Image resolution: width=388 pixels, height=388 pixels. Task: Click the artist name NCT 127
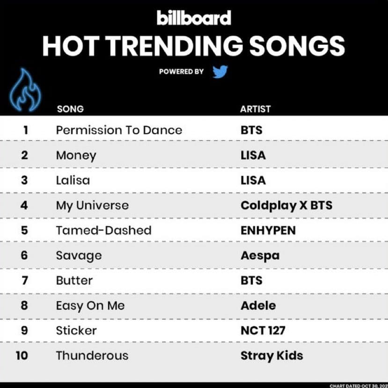tap(263, 331)
